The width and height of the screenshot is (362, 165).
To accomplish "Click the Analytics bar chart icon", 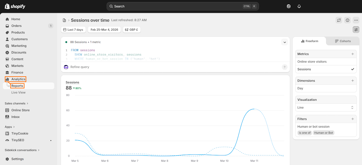I will coord(7,79).
